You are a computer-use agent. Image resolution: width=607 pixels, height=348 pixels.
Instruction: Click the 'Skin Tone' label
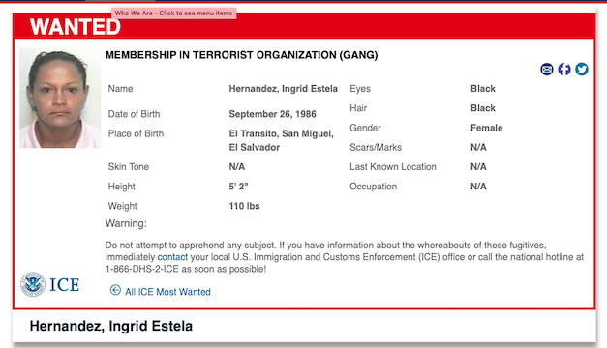129,167
